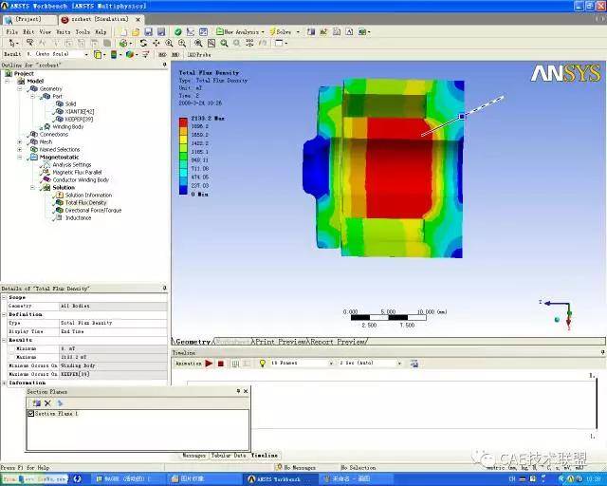Click ANSYS Workbench taskbar button

[x=282, y=479]
